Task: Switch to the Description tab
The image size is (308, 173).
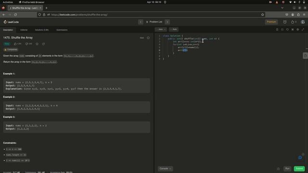Action: pos(8,30)
